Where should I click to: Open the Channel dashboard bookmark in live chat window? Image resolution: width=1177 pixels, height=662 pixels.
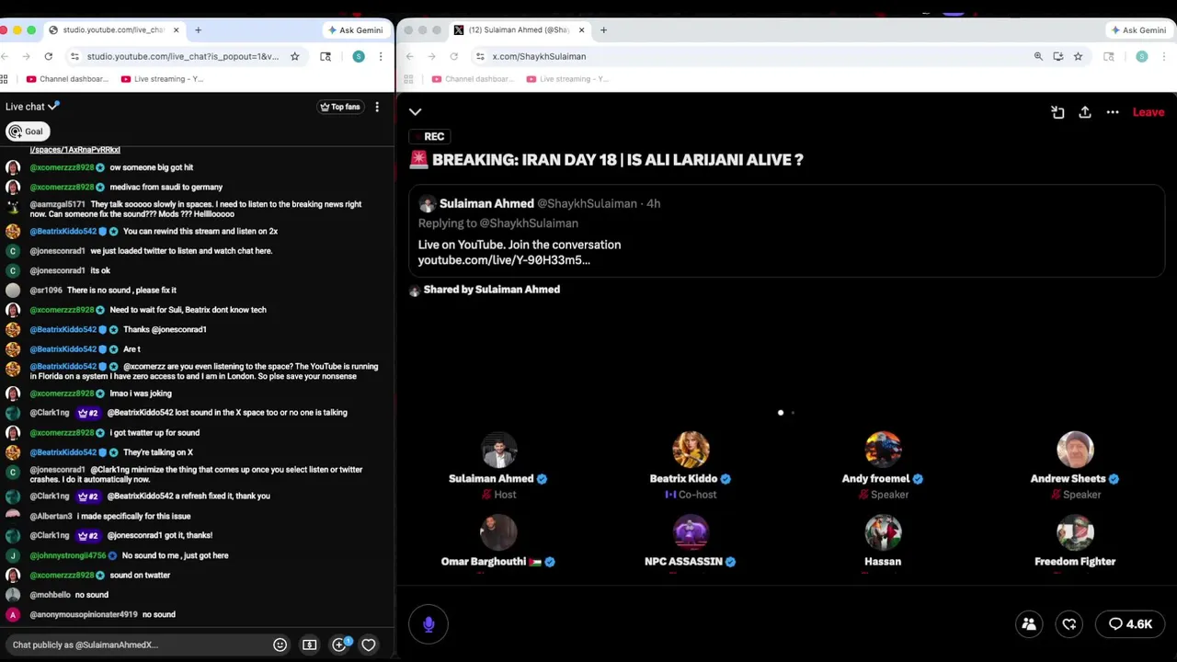tap(68, 79)
